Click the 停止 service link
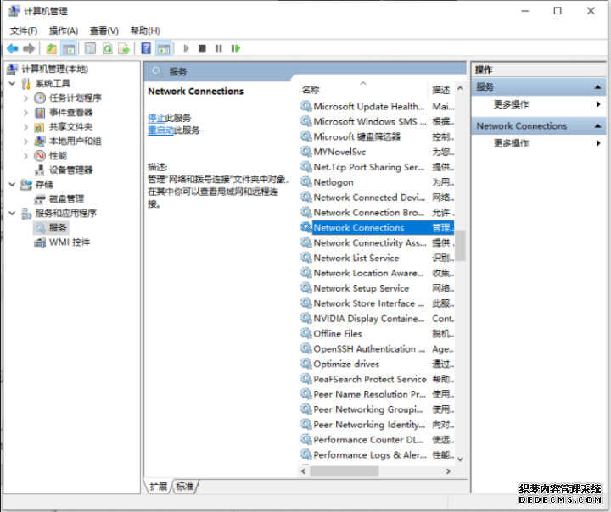The width and height of the screenshot is (611, 512). tap(157, 118)
